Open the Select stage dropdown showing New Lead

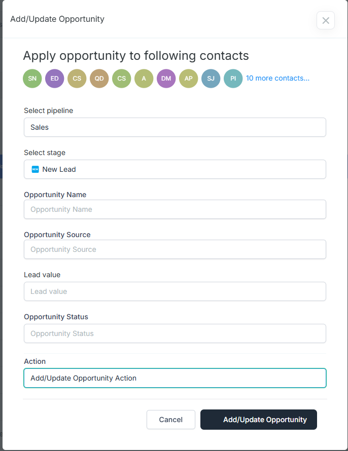175,169
